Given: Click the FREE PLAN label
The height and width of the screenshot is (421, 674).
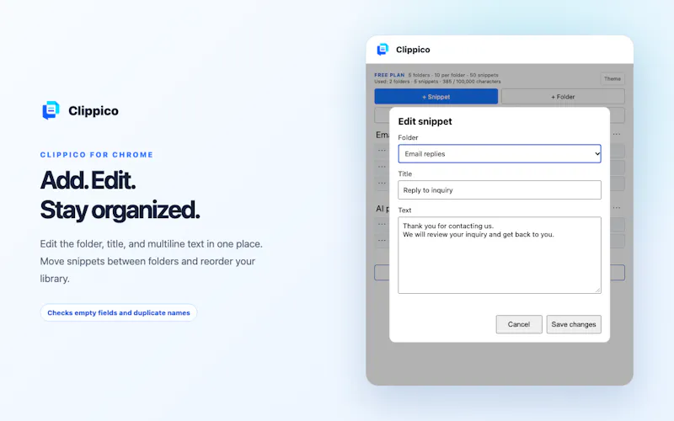Looking at the screenshot, I should coord(389,75).
